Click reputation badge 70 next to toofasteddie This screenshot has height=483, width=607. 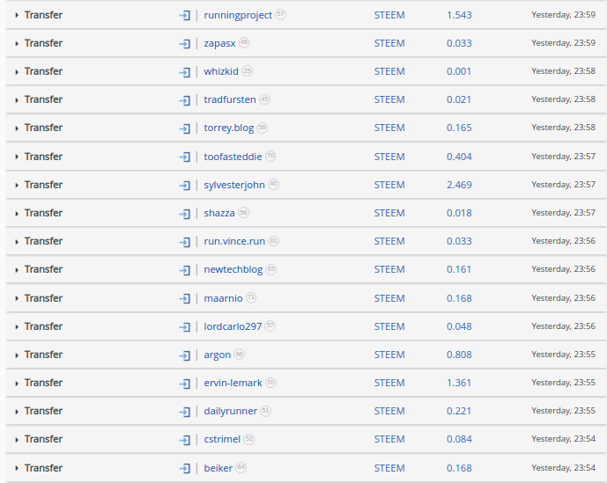pyautogui.click(x=270, y=156)
